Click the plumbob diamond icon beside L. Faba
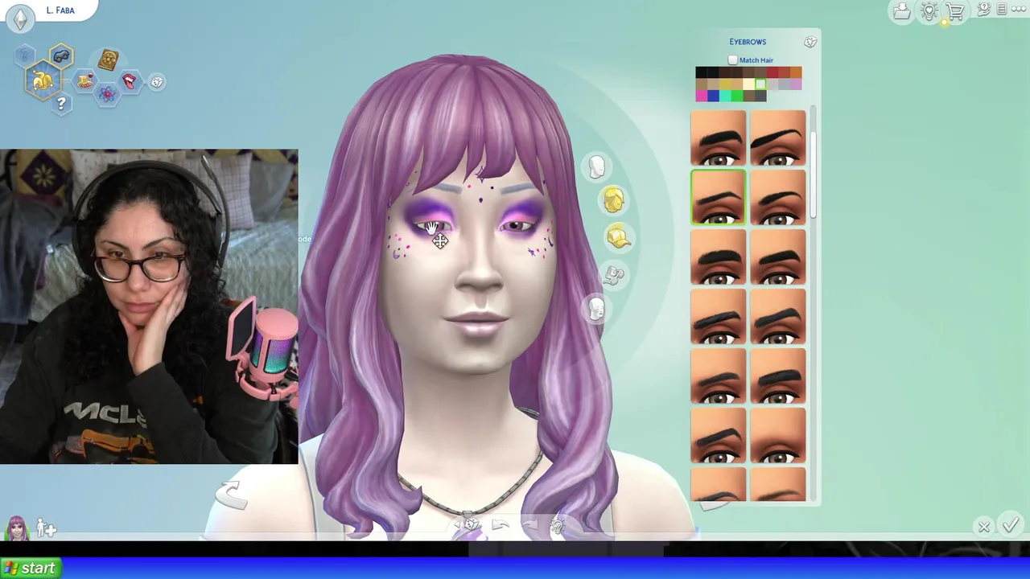This screenshot has width=1030, height=579. (20, 18)
